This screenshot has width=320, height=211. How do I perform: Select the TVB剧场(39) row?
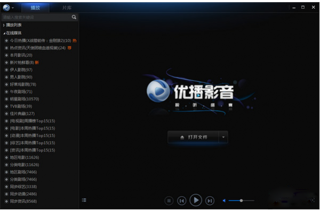[21, 106]
